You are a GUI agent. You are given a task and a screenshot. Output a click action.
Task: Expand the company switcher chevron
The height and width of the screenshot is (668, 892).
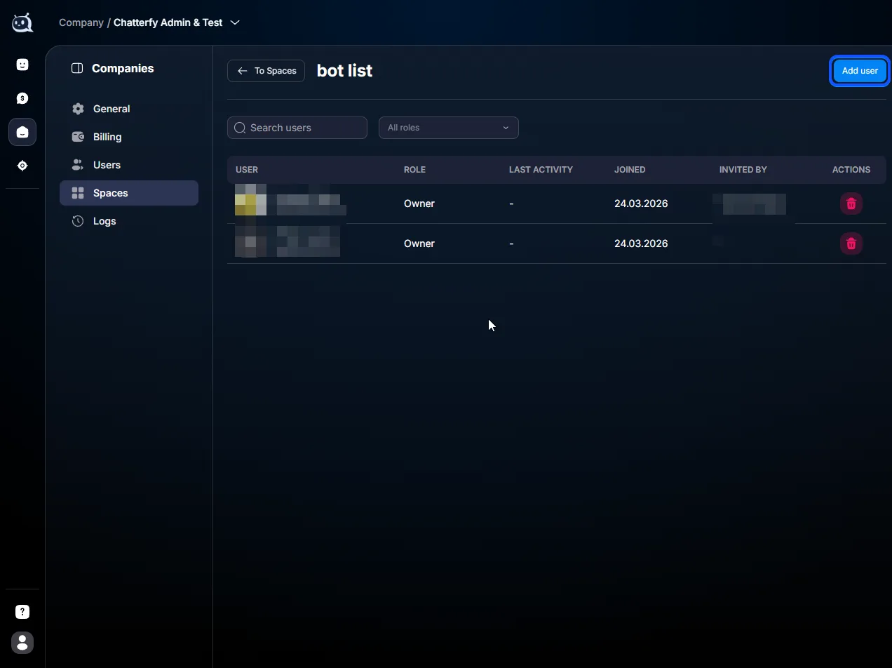click(x=235, y=22)
